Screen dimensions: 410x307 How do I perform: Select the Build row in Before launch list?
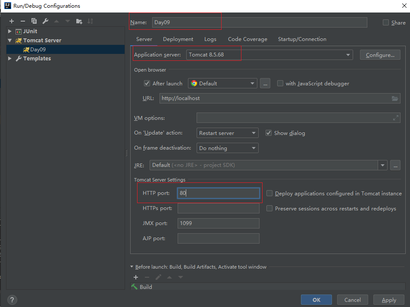[x=268, y=287]
